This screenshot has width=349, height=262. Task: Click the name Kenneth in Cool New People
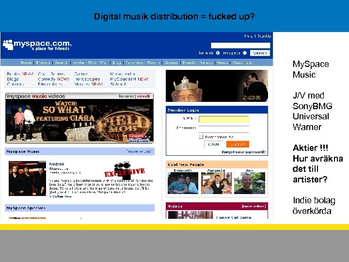183,170
